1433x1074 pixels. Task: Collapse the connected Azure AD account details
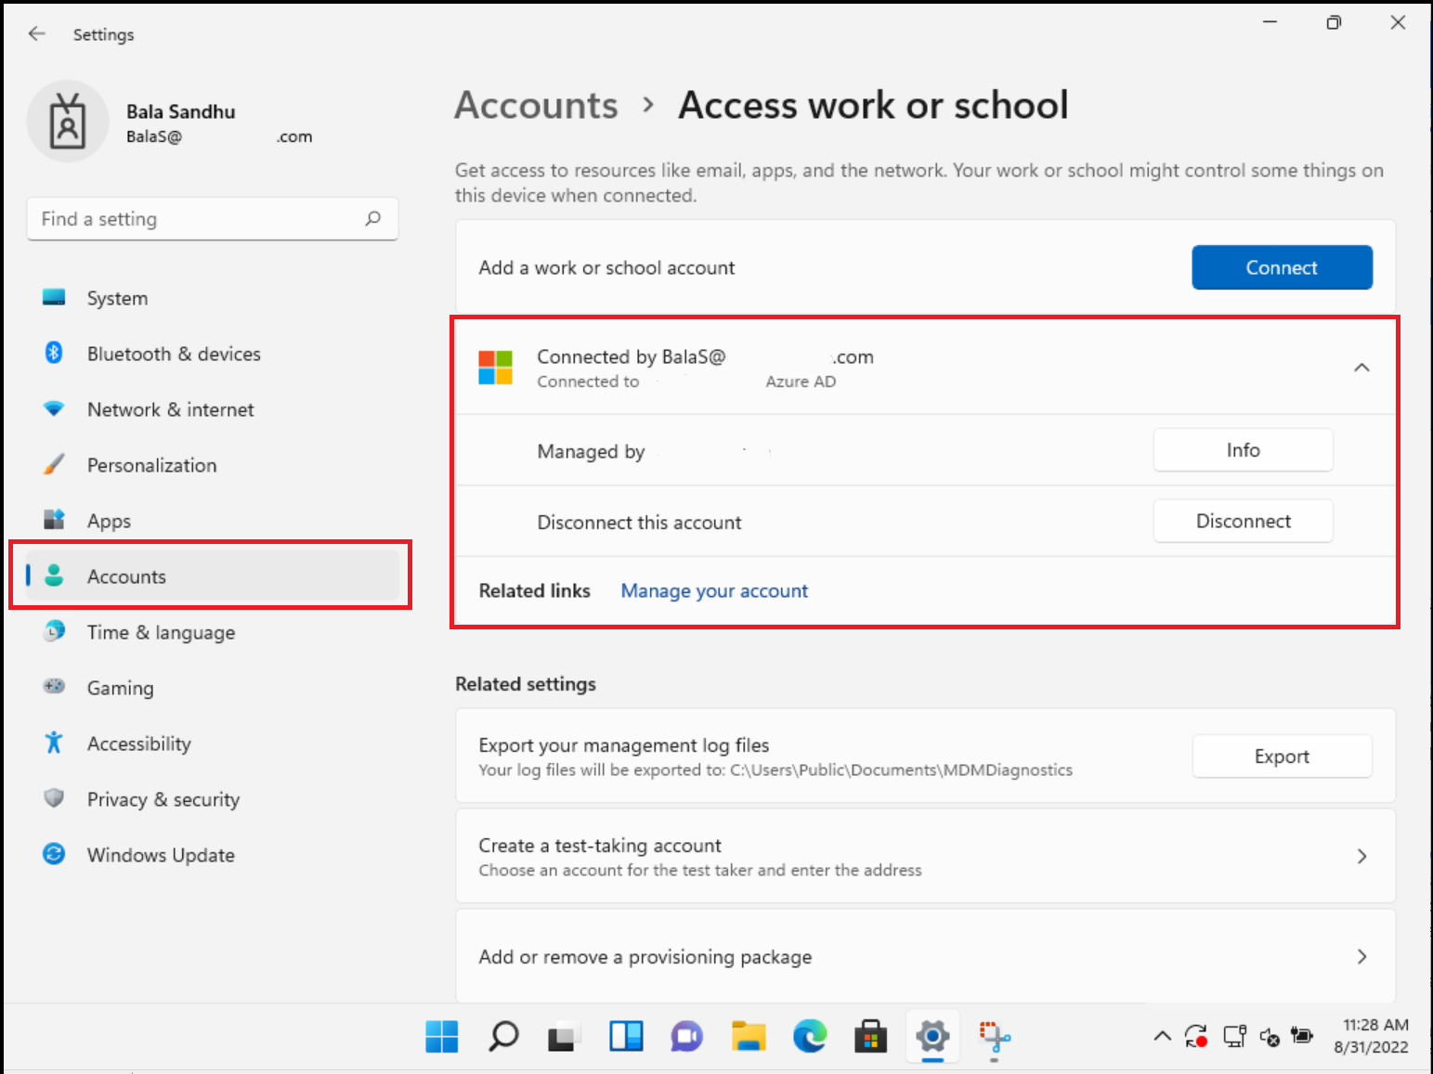pos(1361,367)
